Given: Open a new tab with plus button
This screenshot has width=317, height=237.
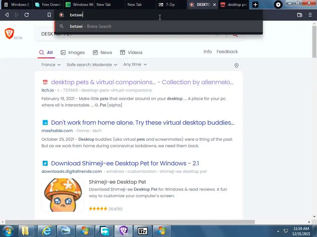Looking at the screenshot, I should (x=255, y=5).
